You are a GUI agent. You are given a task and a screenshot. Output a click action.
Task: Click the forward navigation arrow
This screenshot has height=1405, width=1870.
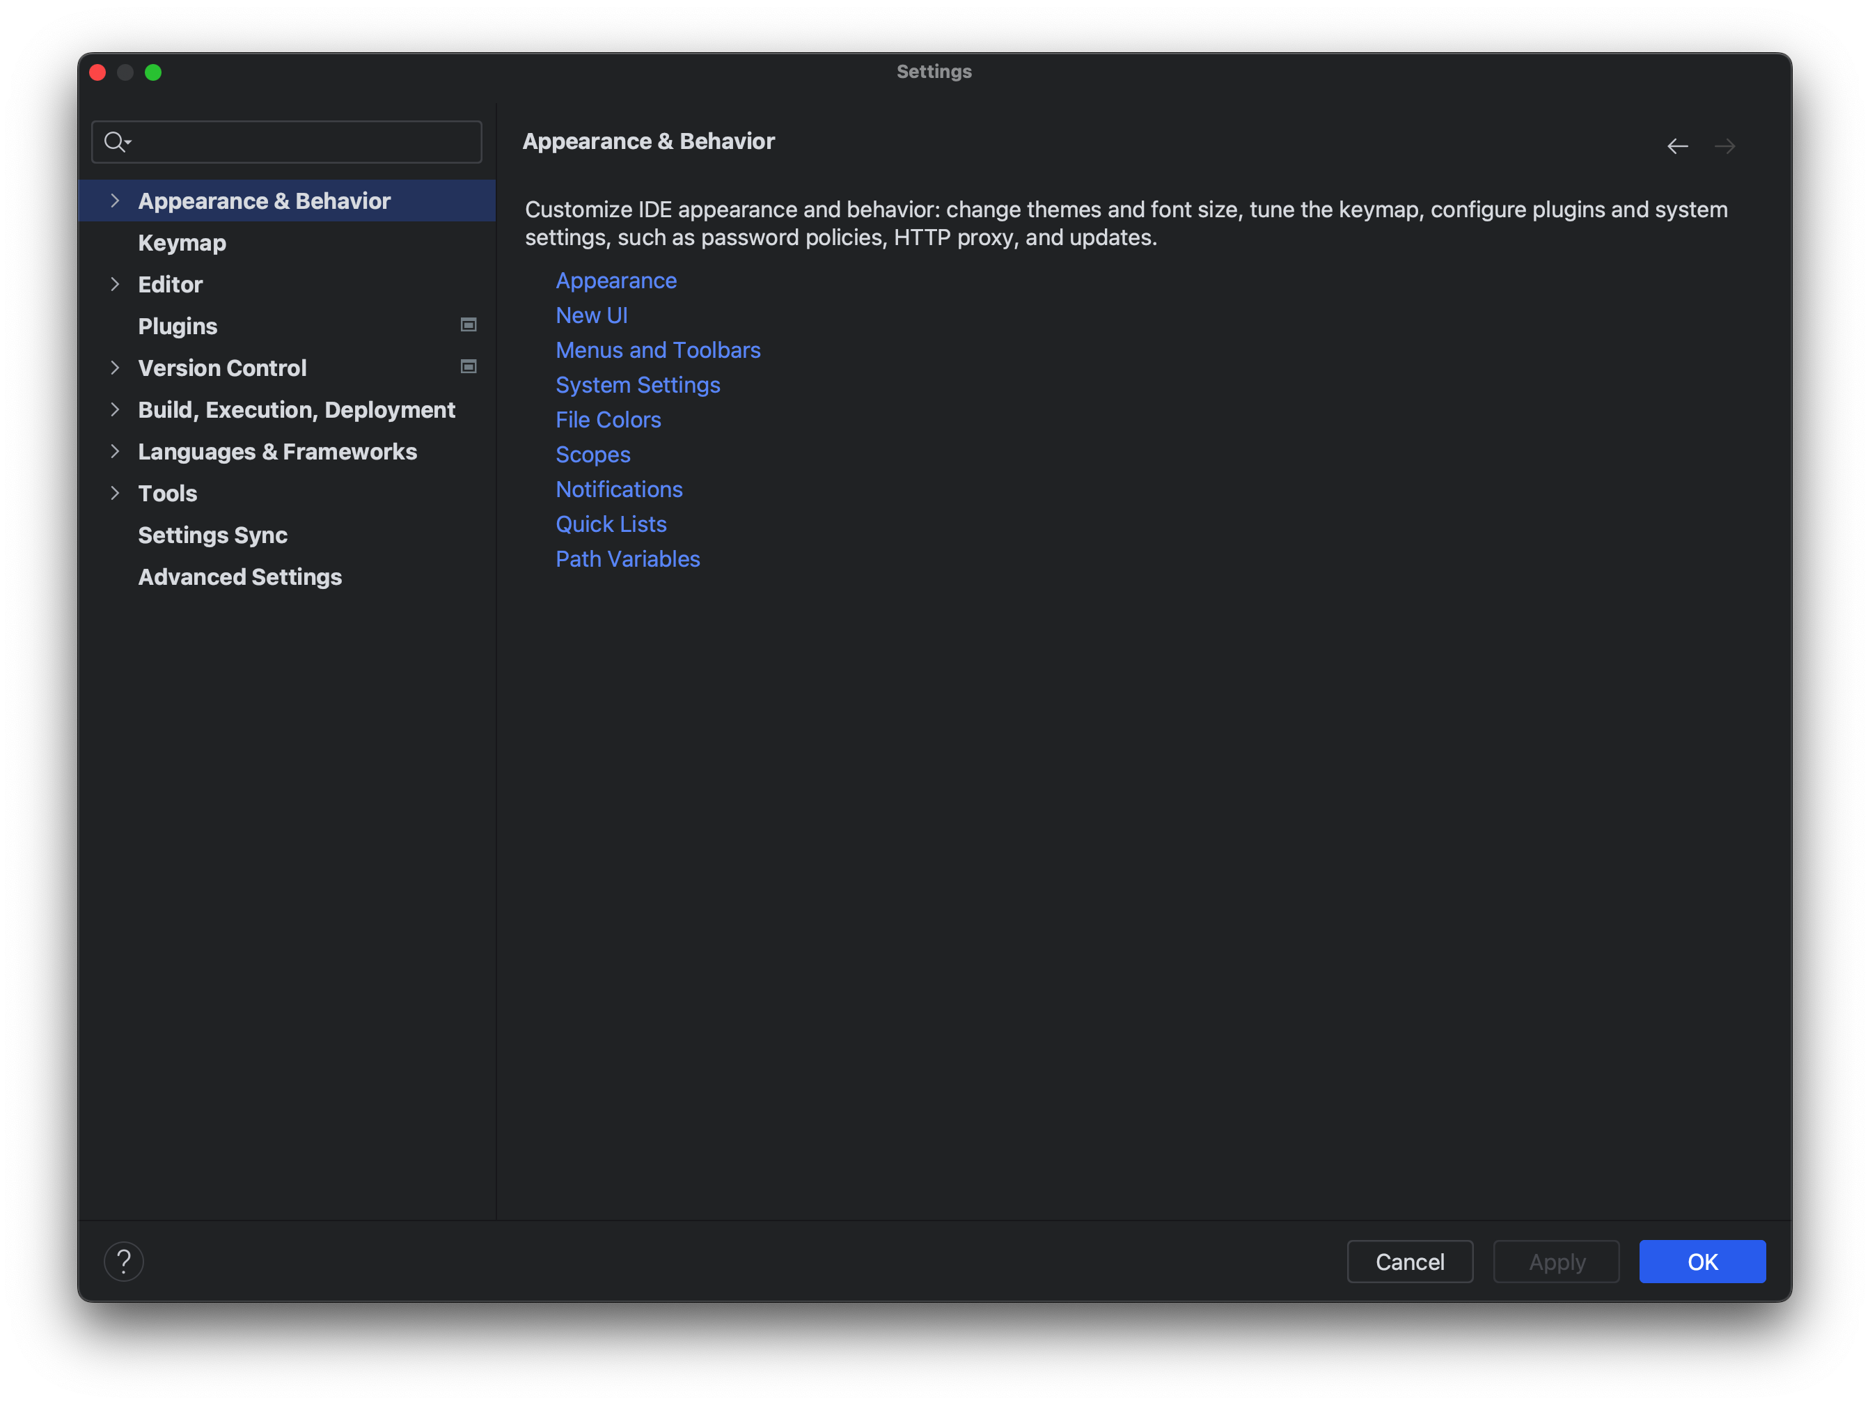[x=1724, y=146]
